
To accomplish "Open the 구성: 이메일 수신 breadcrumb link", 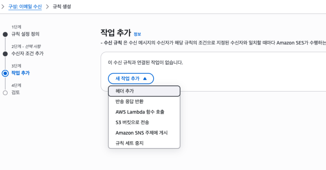I will click(25, 7).
